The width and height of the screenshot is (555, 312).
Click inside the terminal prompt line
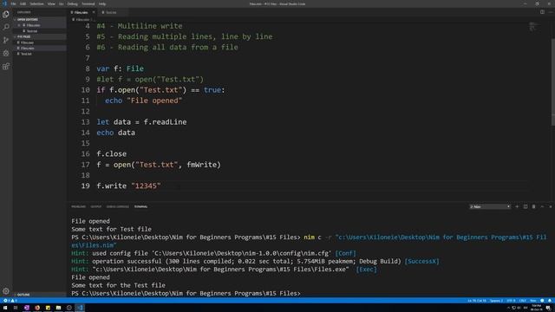[186, 293]
